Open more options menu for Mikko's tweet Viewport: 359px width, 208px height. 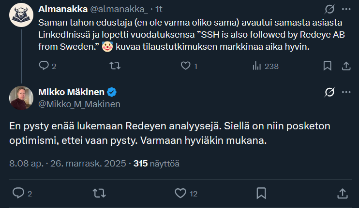(x=346, y=92)
